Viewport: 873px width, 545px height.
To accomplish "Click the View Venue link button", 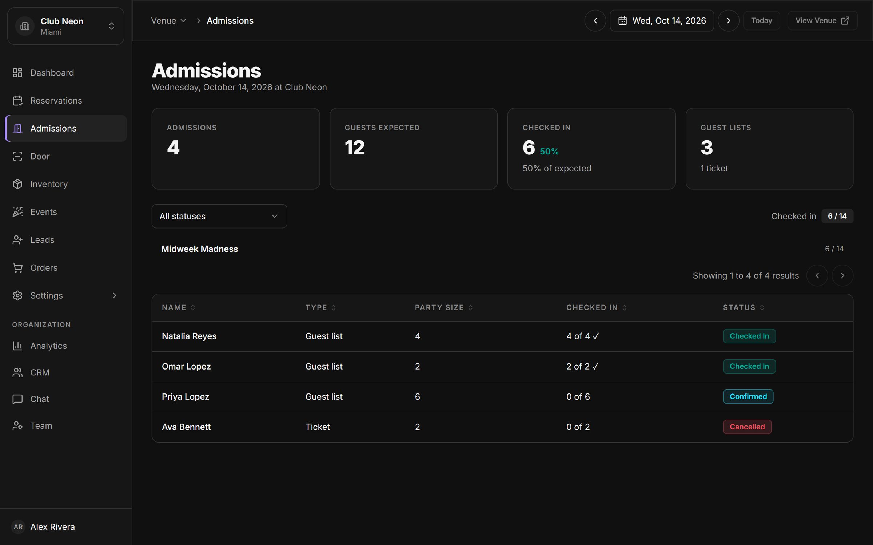I will (x=822, y=21).
